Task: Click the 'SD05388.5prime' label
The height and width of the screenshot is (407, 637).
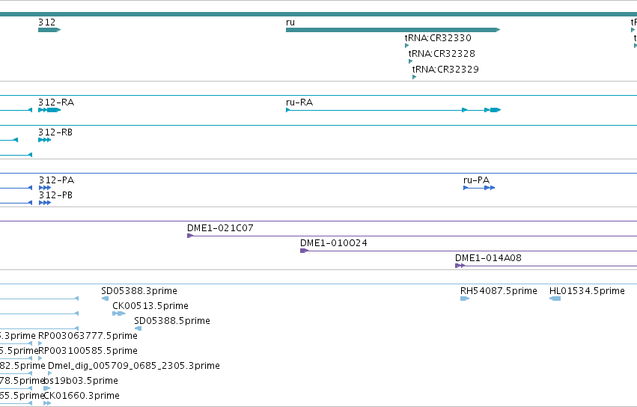Action: pos(172,321)
